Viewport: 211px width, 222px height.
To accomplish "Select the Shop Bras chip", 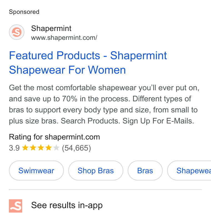I will [x=96, y=171].
